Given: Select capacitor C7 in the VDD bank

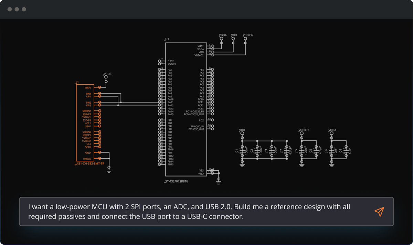Looking at the screenshot, I should pos(287,151).
